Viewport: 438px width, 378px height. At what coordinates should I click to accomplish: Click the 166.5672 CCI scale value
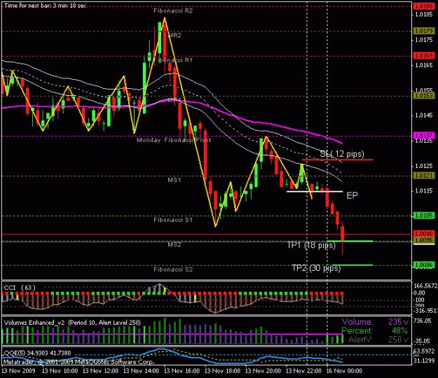(425, 286)
